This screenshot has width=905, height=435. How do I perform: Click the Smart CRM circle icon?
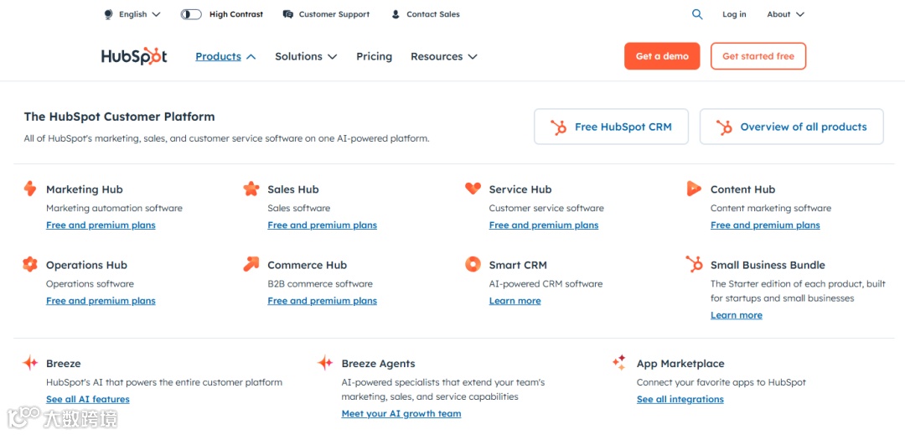(x=473, y=264)
